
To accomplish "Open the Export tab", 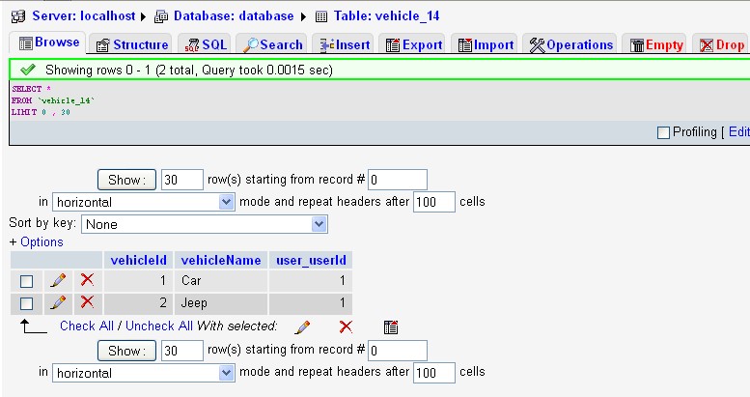I will 413,45.
